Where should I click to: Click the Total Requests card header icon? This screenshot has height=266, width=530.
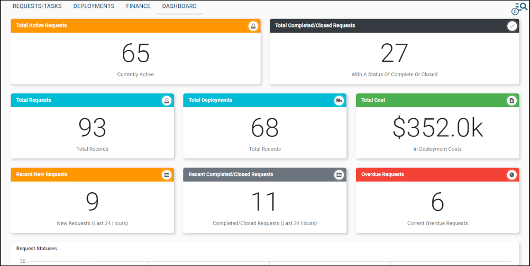click(167, 100)
